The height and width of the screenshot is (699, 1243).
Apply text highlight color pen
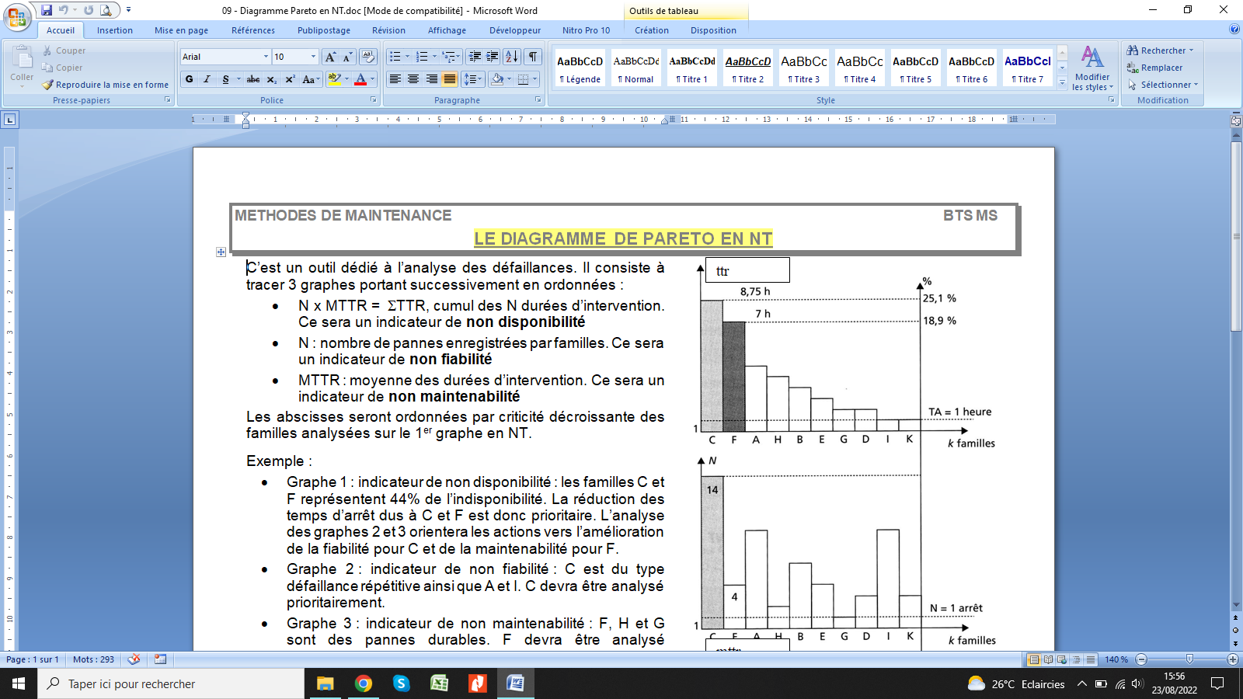point(334,79)
